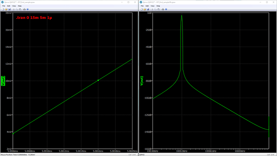Click the green data point marker on trace
The image size is (277, 156).
click(98, 80)
